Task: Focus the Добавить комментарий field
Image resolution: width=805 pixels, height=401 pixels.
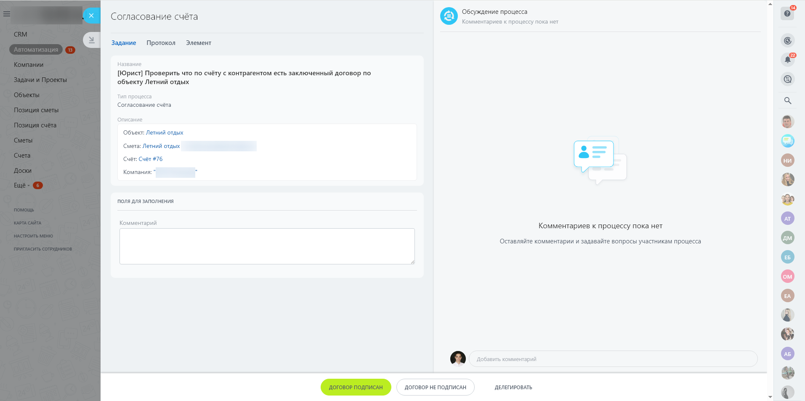Action: (613, 359)
